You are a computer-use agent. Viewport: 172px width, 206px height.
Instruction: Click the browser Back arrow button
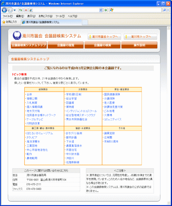coord(4,10)
